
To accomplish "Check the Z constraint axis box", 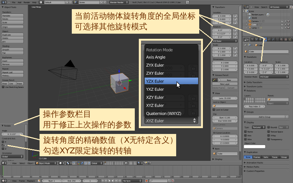I will click(3, 149).
